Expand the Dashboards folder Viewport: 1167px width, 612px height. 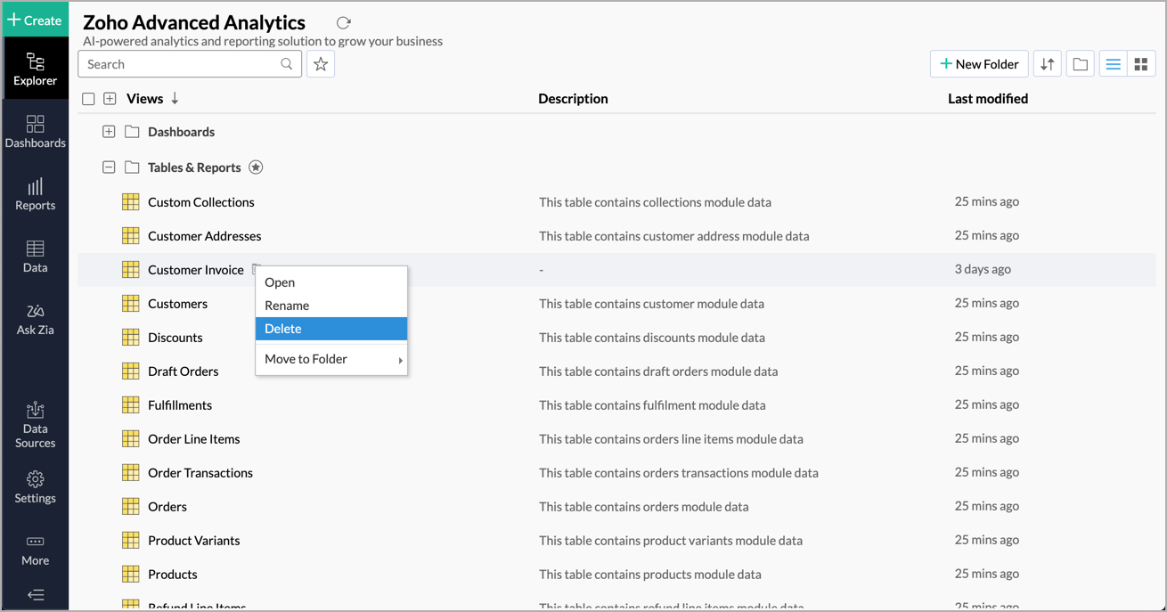pos(109,131)
